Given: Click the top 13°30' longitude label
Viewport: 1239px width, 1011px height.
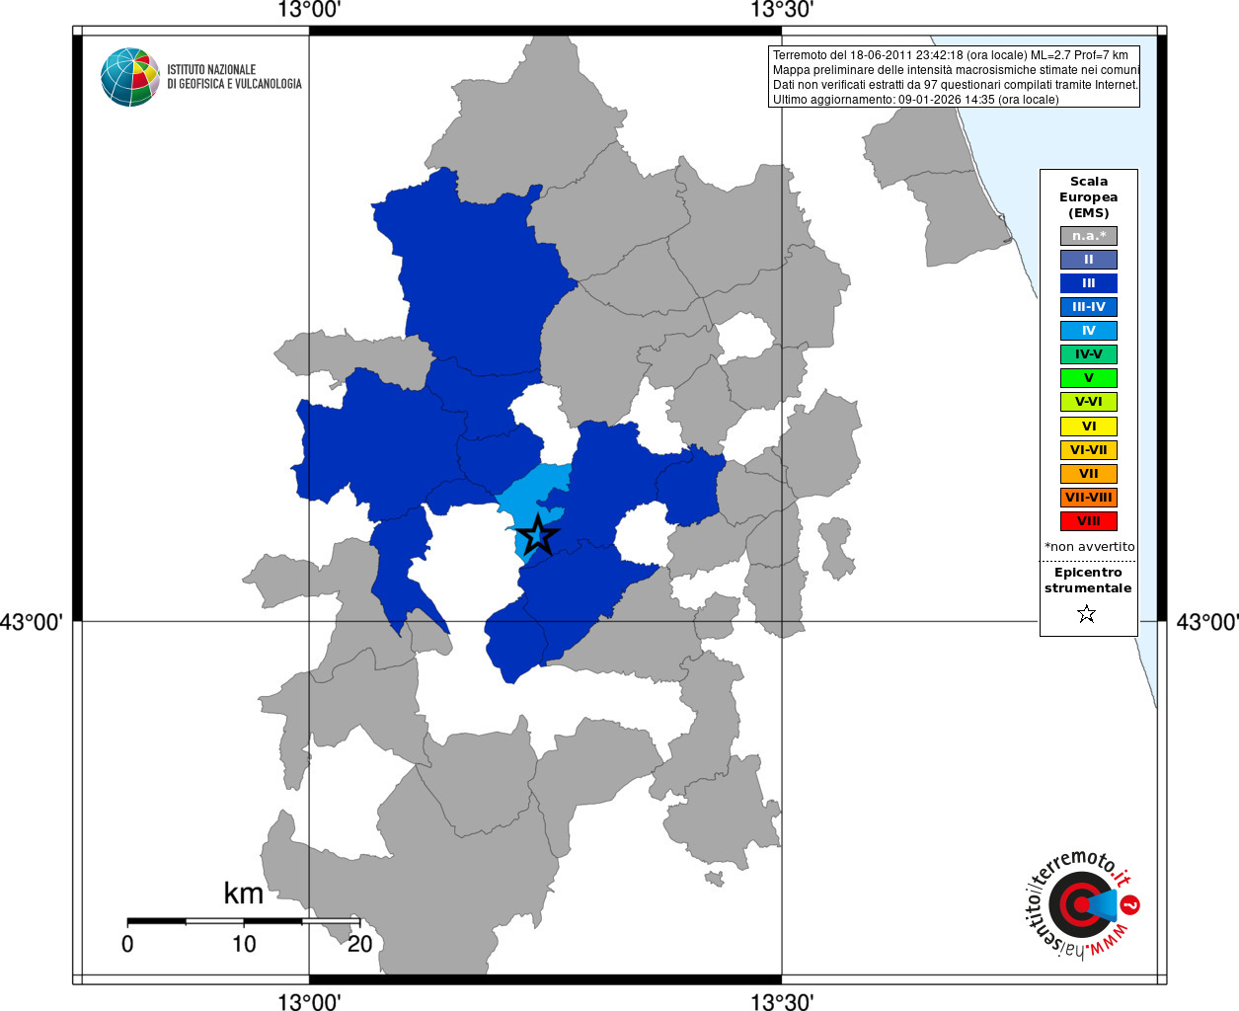Looking at the screenshot, I should coord(782,10).
